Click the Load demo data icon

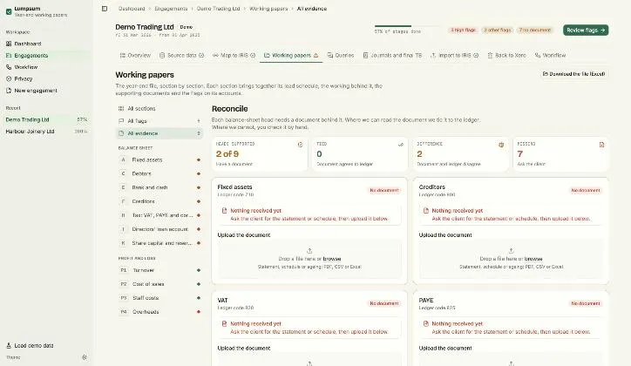point(9,345)
